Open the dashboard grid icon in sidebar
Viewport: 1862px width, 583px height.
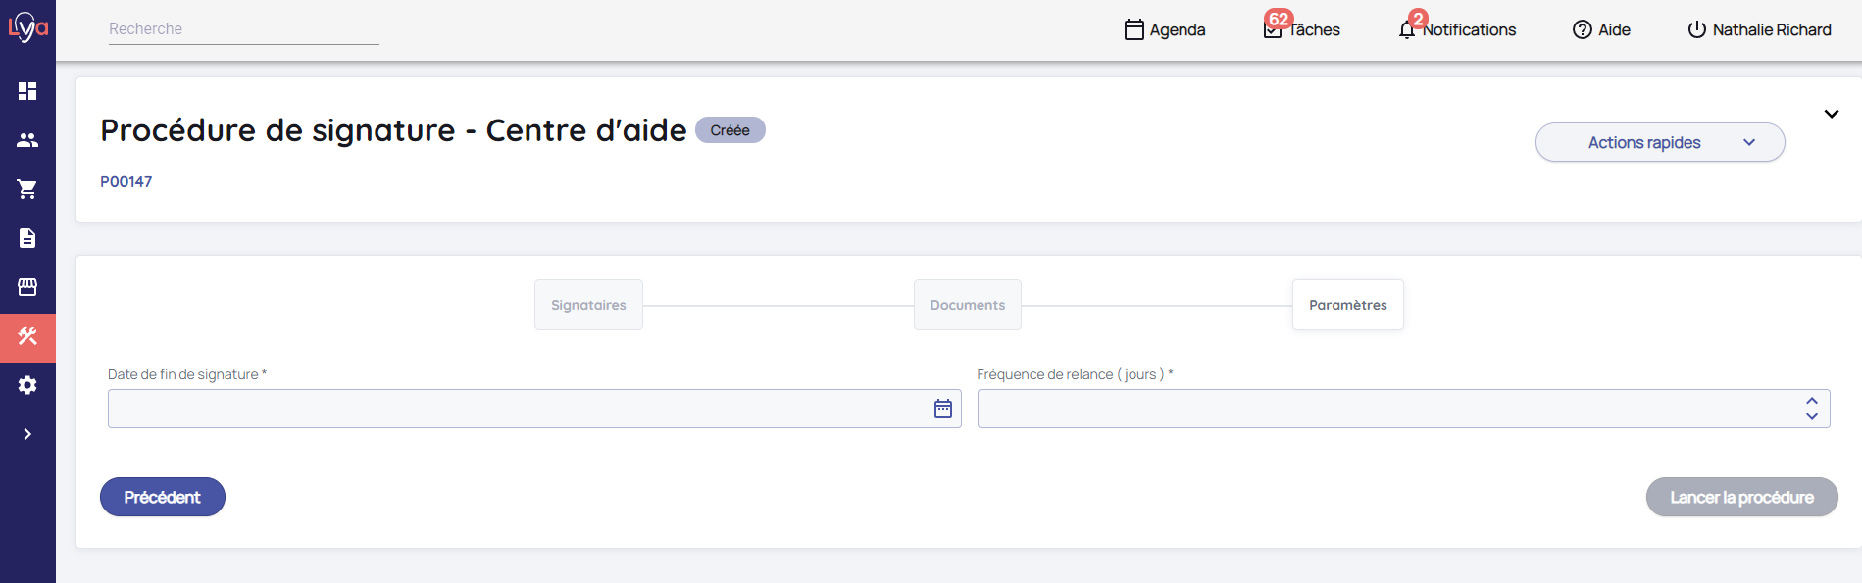(27, 91)
